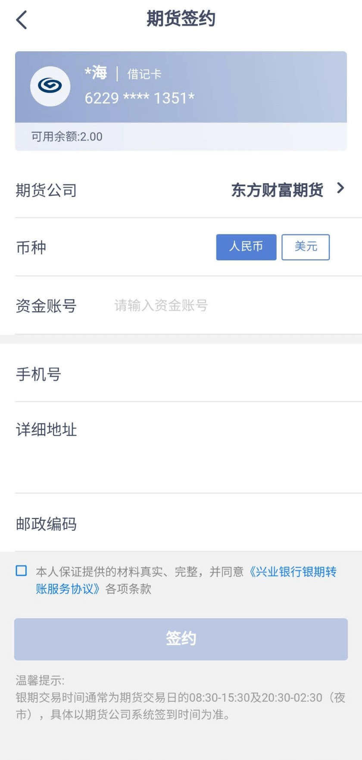Check the agreement confirmation checkbox
This screenshot has height=760, width=362.
21,571
